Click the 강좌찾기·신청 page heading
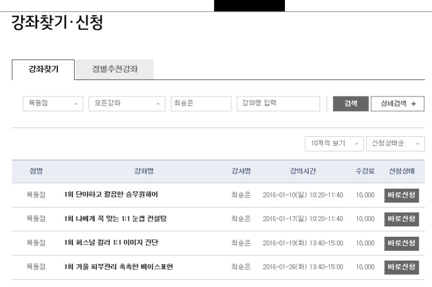 (57, 22)
